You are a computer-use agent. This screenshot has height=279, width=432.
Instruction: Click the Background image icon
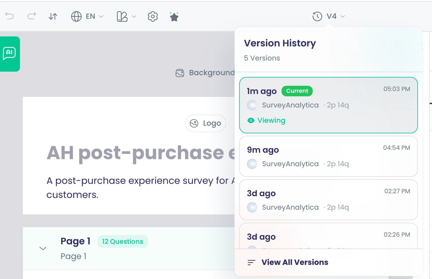[x=180, y=73]
